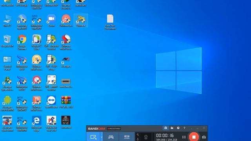Image resolution: width=251 pixels, height=141 pixels.
Task: Select the Bandicam desktop shortcut
Action: (x=81, y=3)
